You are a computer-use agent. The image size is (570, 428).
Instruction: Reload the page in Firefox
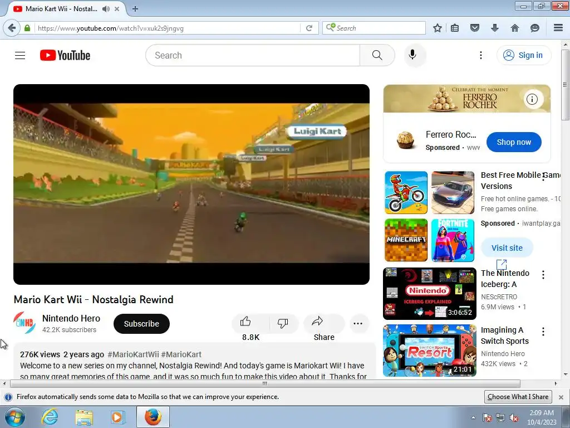[x=309, y=28]
